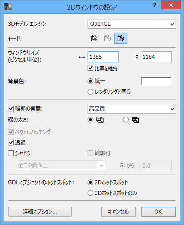Viewport: 184px width, 225px height.
Task: Select the 統一 background radio button
Action: (x=90, y=81)
